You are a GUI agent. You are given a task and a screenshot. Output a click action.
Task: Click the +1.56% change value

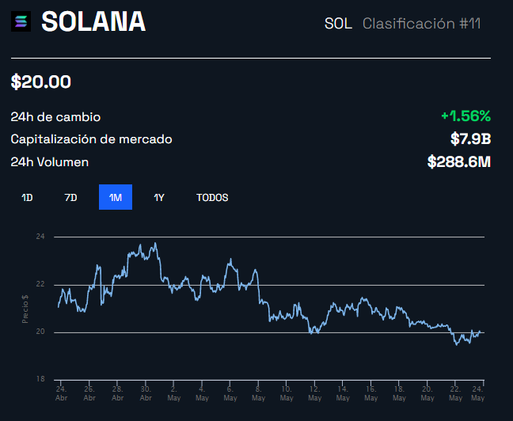[x=465, y=116]
